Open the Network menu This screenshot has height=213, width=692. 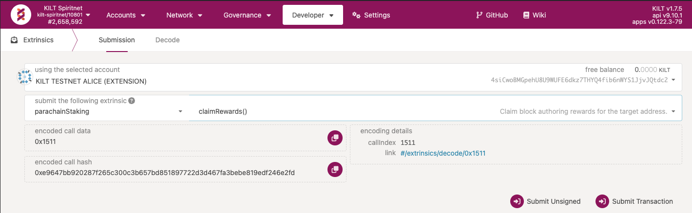click(x=185, y=15)
